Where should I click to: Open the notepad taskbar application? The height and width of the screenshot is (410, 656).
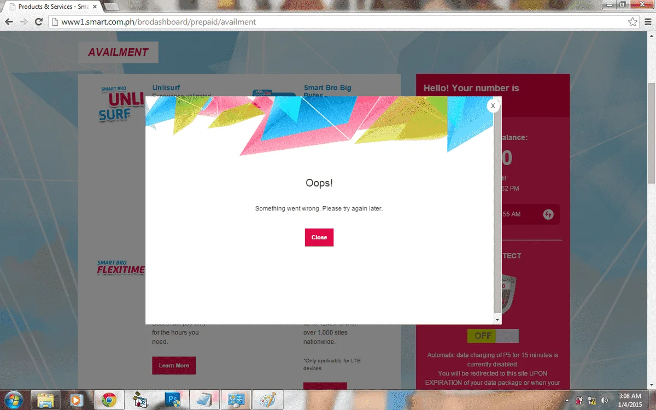click(x=204, y=400)
